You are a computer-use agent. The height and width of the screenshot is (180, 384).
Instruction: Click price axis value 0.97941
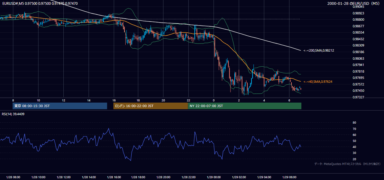358,65
